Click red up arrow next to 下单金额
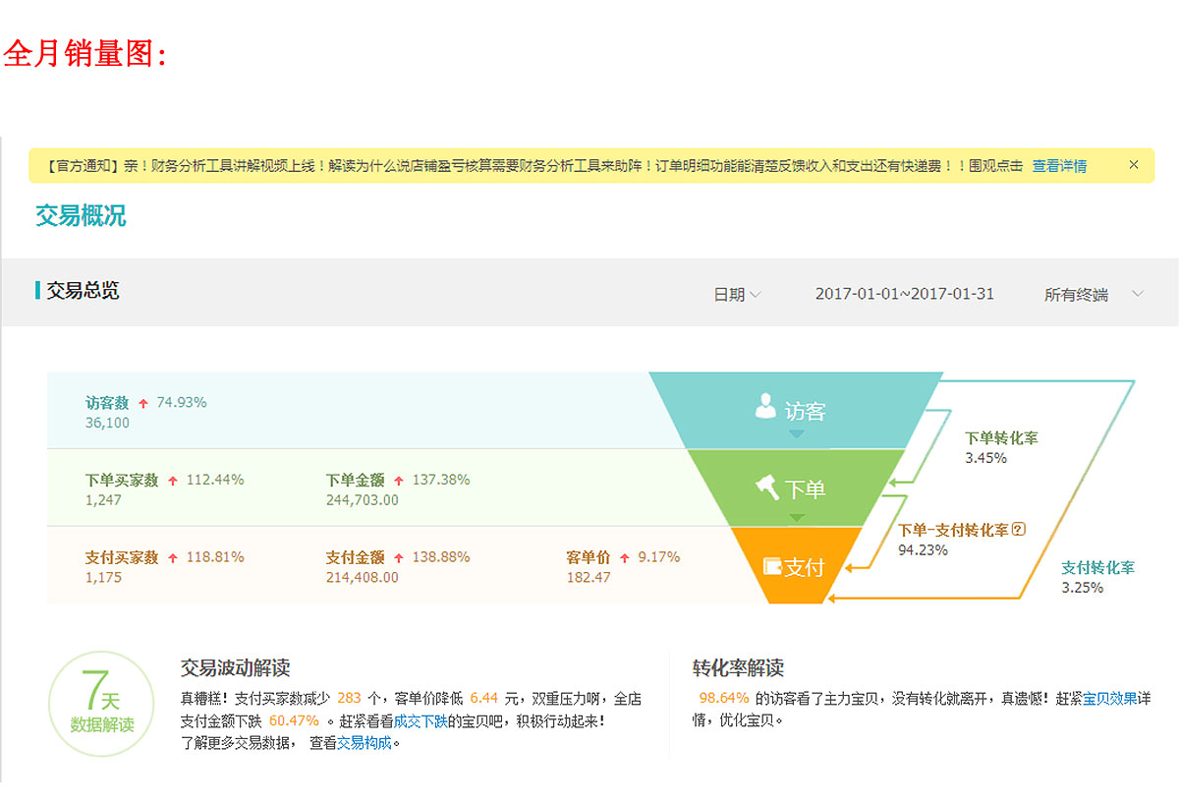 coord(399,481)
